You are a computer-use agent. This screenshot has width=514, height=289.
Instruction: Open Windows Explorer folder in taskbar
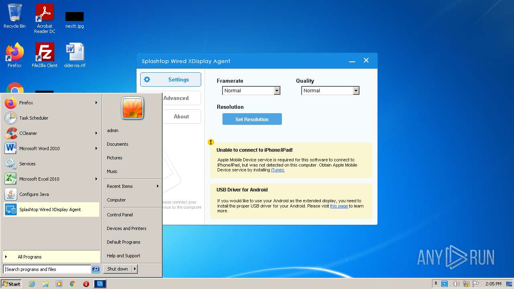[45, 284]
